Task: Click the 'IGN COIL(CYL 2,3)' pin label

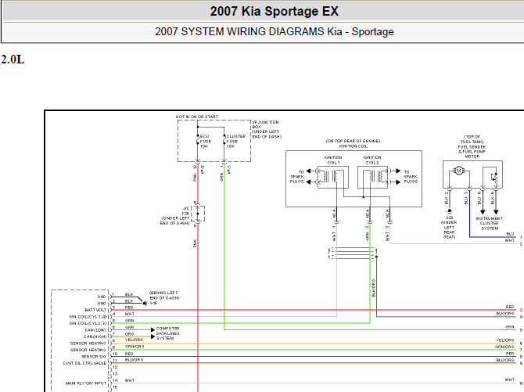Action: 88,323
